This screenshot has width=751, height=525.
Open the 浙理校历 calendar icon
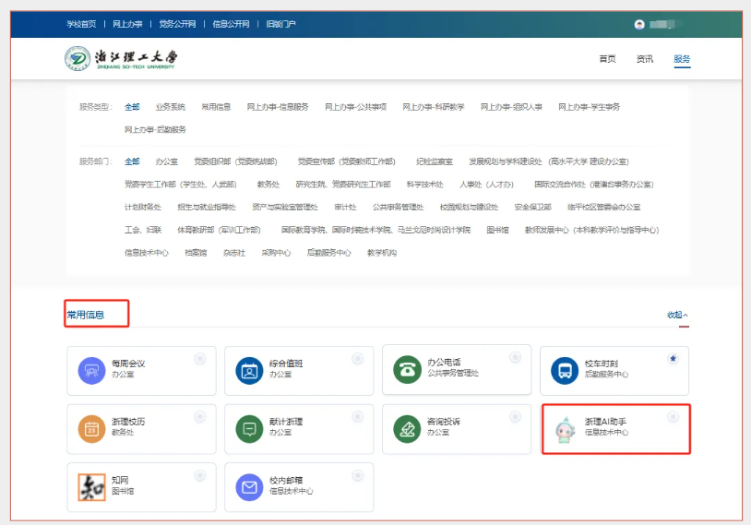[91, 429]
